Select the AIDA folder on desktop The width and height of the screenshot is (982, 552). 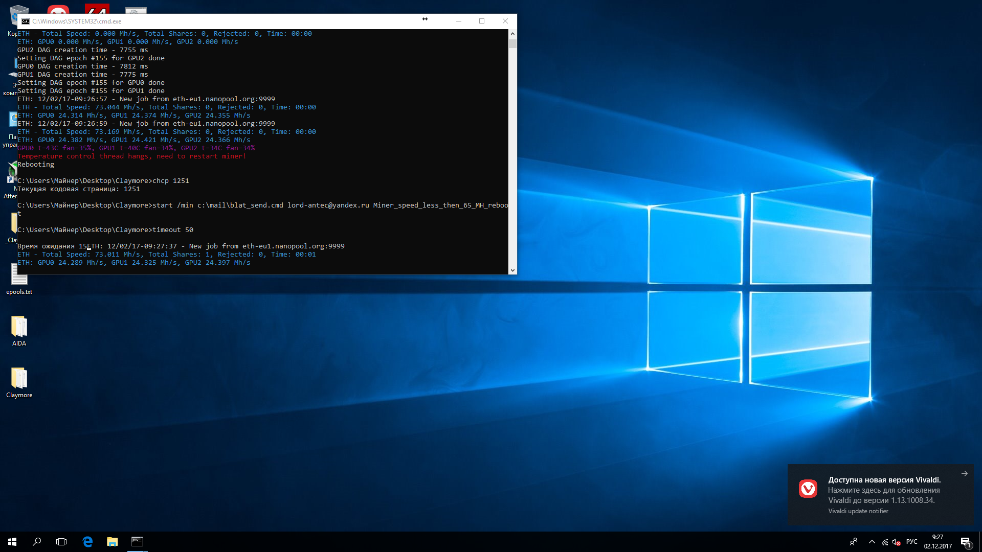tap(19, 331)
